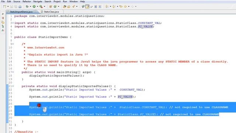Open the Refactor menu
This screenshot has width=236, height=133.
[x=27, y=1]
